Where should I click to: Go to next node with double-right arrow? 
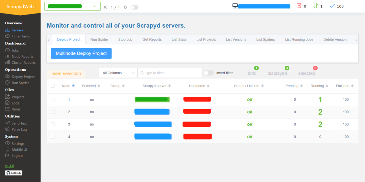click(x=125, y=7)
